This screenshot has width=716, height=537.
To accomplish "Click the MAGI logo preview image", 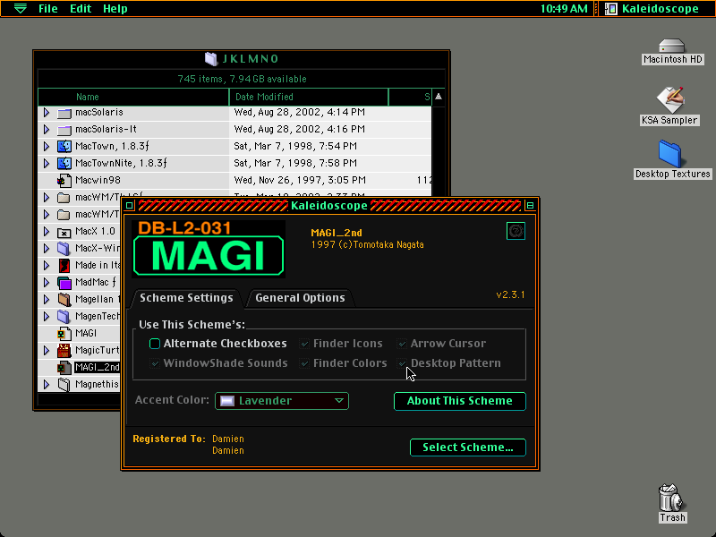I will click(x=209, y=250).
